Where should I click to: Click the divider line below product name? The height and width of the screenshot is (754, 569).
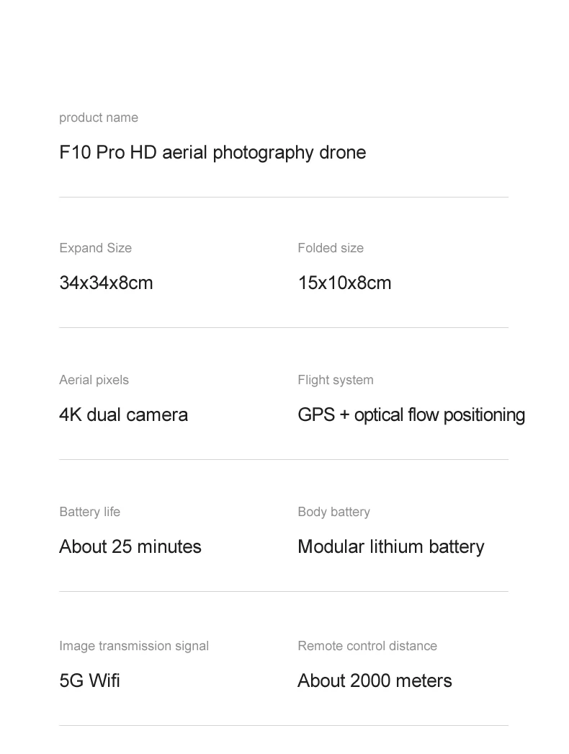[x=284, y=197]
